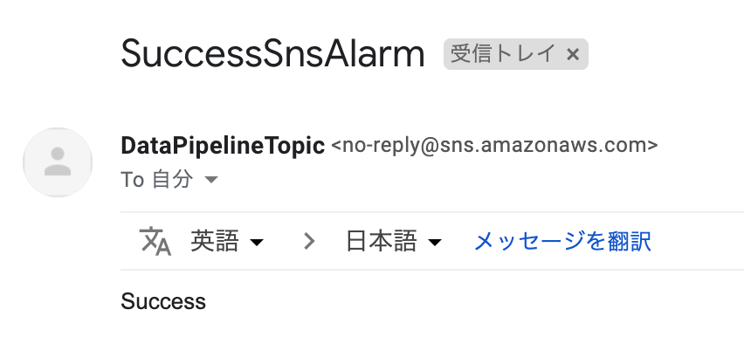
Task: Click the "To" recipient label
Action: click(133, 180)
